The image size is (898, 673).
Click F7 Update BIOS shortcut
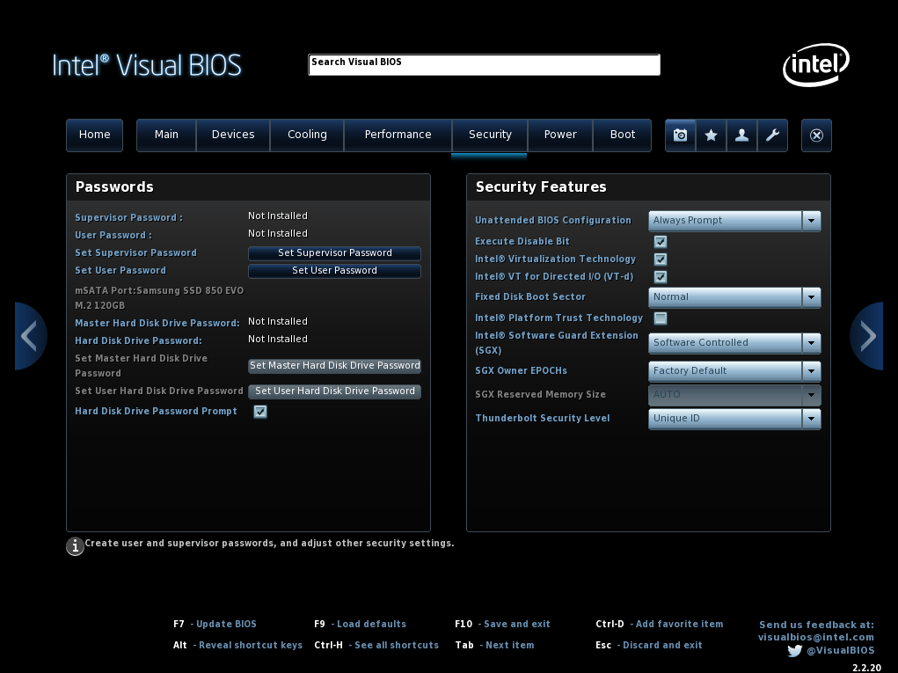(x=215, y=624)
